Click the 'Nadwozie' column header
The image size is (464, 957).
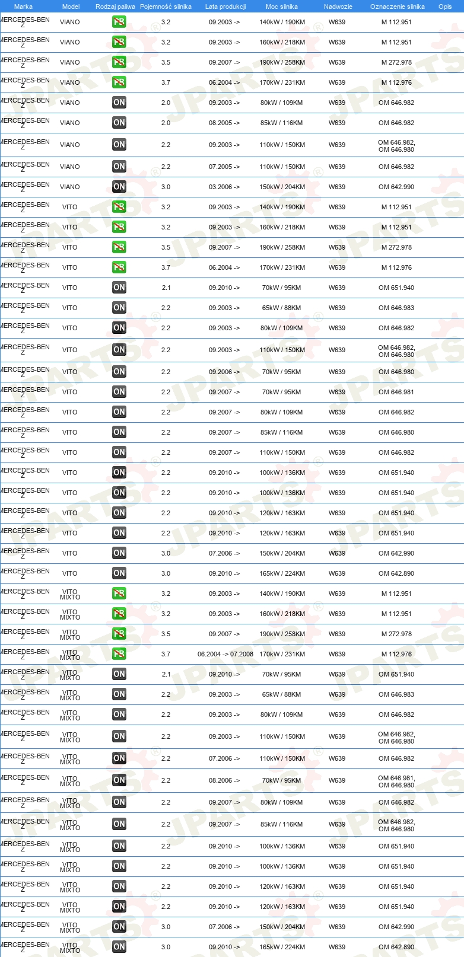[x=338, y=7]
